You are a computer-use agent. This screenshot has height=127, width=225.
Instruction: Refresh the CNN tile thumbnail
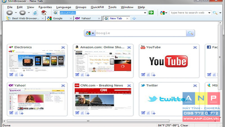tap(82, 113)
